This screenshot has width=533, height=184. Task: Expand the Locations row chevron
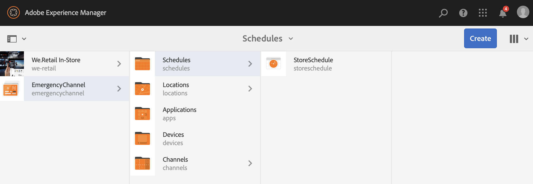click(250, 89)
